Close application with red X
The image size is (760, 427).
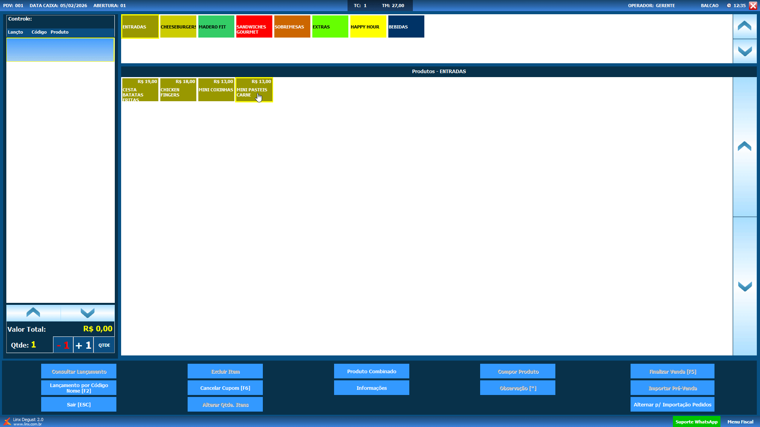753,6
